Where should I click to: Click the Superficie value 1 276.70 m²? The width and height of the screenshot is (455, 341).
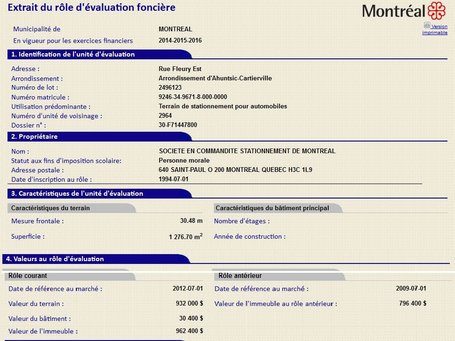[185, 237]
